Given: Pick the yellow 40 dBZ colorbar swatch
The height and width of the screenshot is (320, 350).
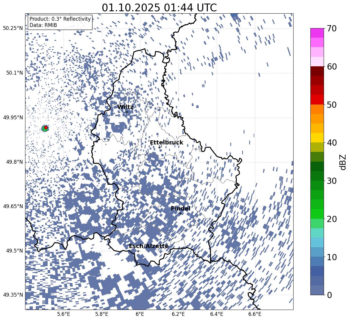Looking at the screenshot, I should 317,138.
